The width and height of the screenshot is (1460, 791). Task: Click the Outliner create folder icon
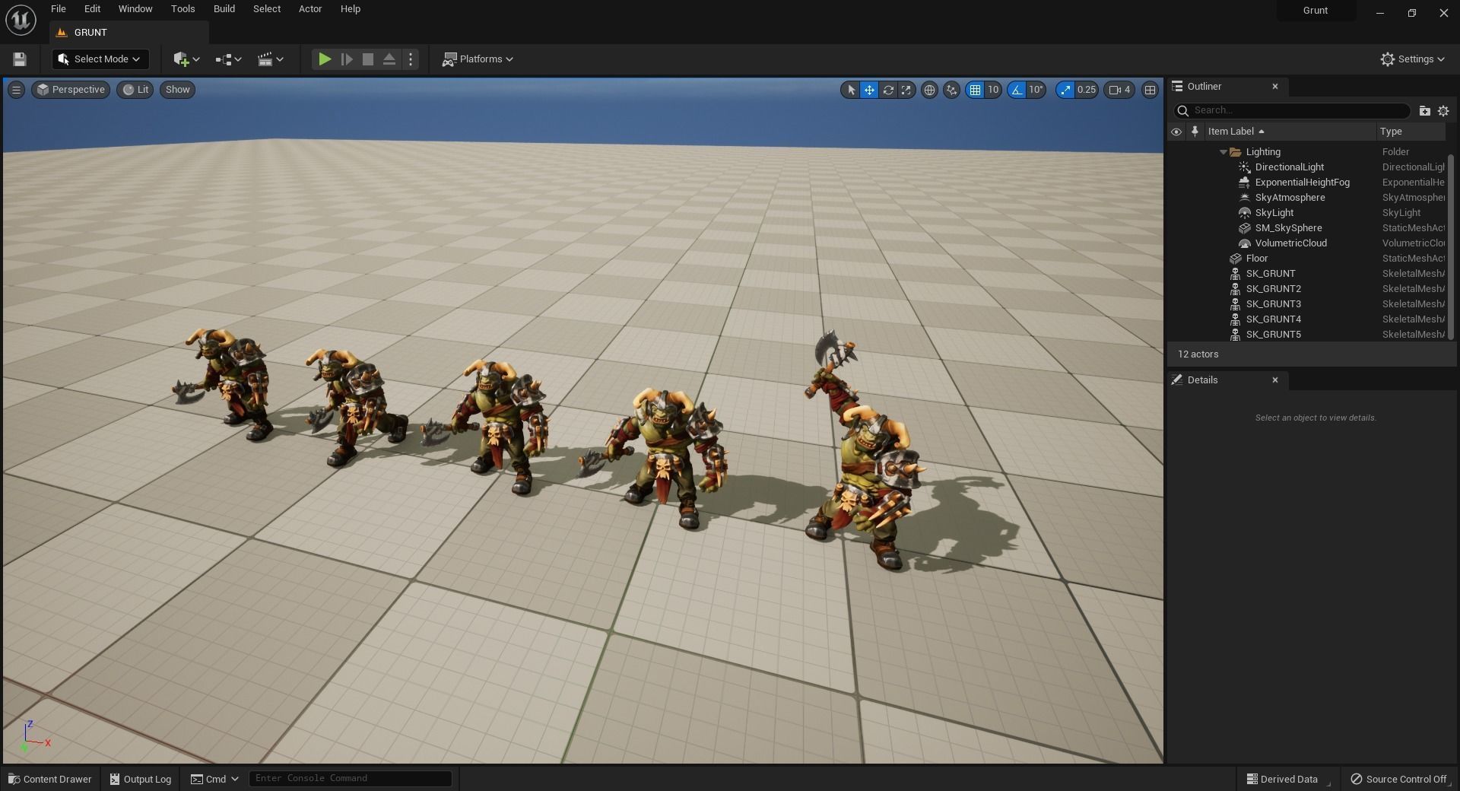click(1424, 111)
